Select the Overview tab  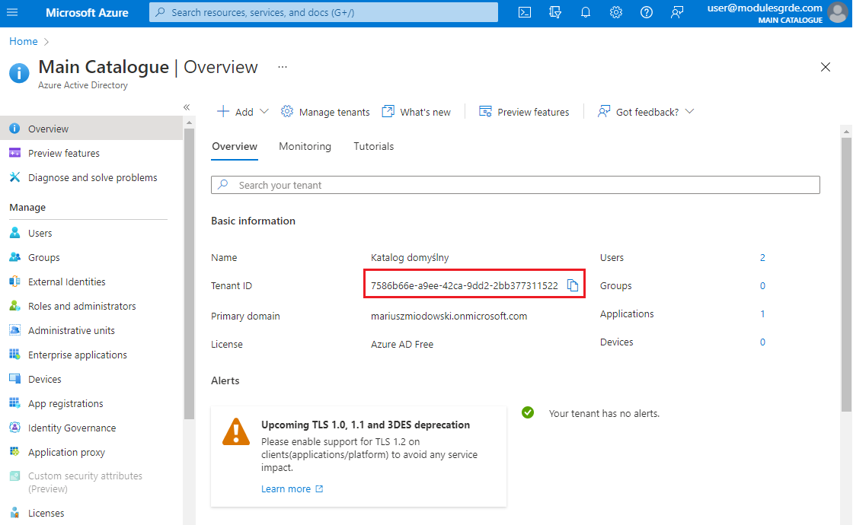pos(235,146)
